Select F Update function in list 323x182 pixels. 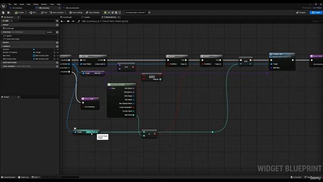[x=8, y=36]
